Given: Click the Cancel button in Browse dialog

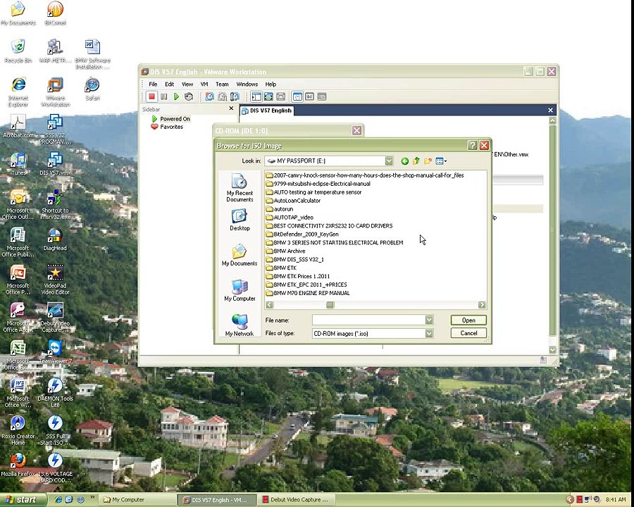Looking at the screenshot, I should point(468,333).
